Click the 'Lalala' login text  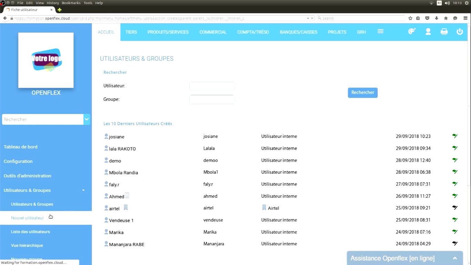(x=209, y=148)
